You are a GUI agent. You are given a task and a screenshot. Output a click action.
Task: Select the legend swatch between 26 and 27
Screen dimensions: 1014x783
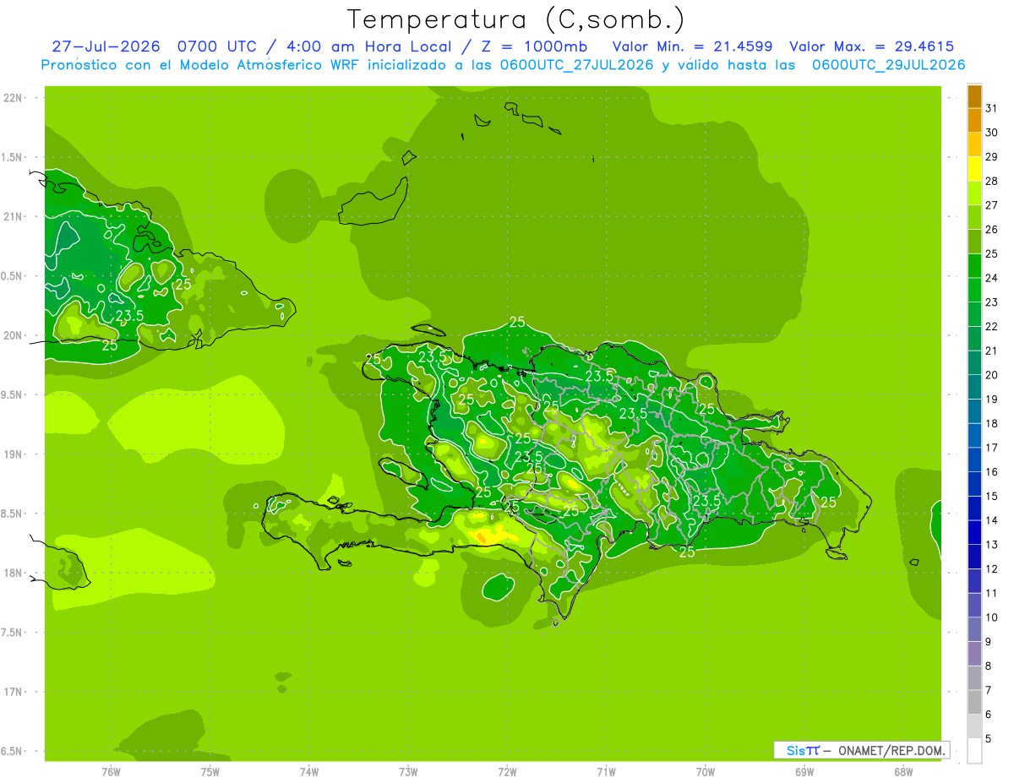click(x=974, y=217)
